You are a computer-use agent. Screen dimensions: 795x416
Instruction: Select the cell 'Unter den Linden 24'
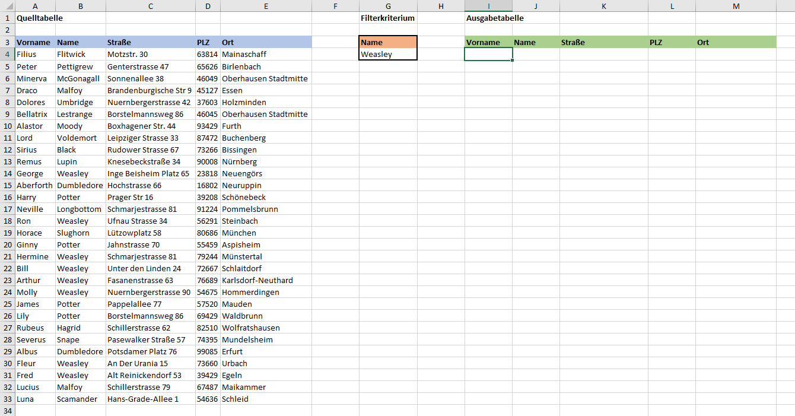click(x=151, y=268)
